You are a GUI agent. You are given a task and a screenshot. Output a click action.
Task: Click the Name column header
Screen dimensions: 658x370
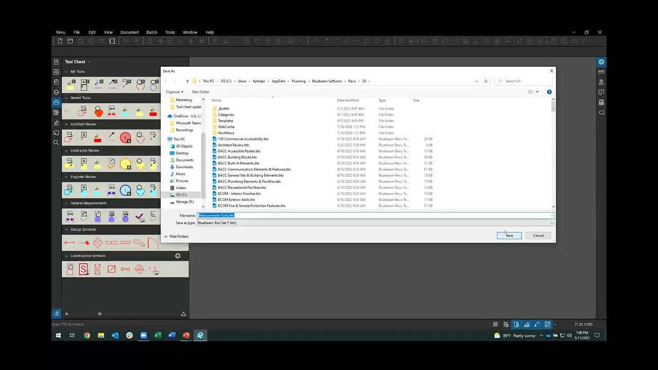click(x=216, y=100)
